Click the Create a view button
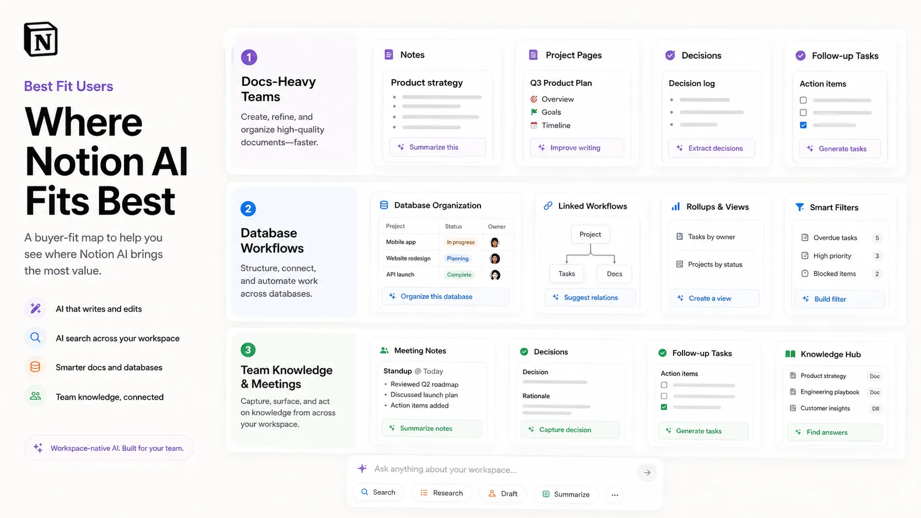The image size is (921, 518). click(x=714, y=298)
